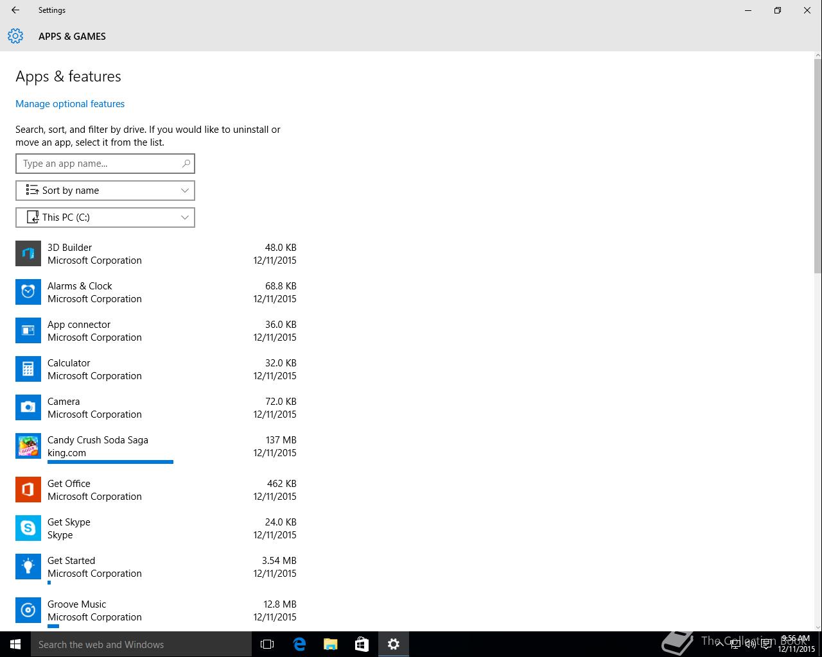The height and width of the screenshot is (657, 822).
Task: Click the scrollbar down arrow
Action: [x=818, y=627]
